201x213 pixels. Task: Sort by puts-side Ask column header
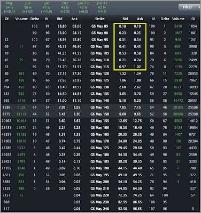[x=140, y=19]
